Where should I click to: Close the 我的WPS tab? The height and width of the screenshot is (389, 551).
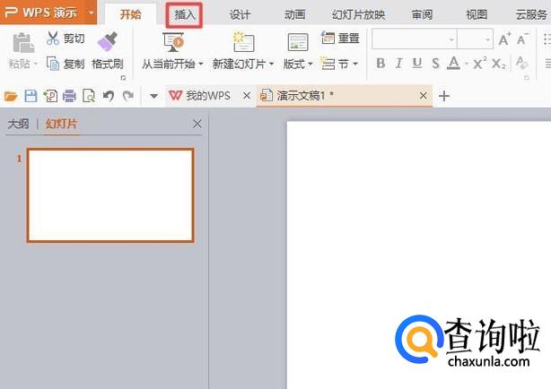coord(247,96)
